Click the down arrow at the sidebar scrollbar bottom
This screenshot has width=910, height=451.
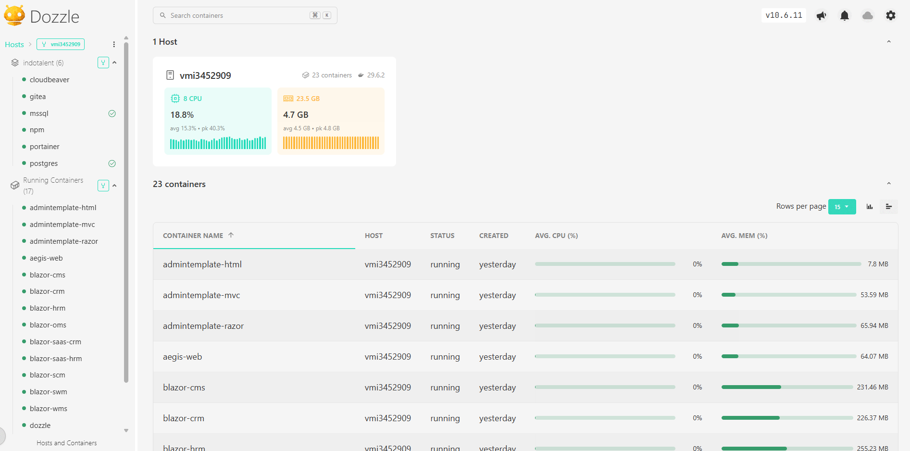(x=126, y=431)
